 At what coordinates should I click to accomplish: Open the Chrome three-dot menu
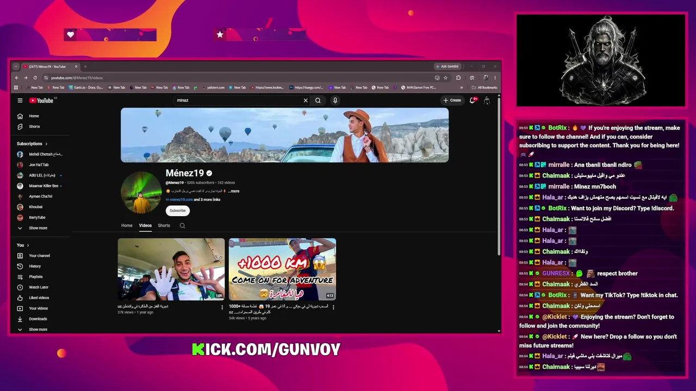[495, 78]
